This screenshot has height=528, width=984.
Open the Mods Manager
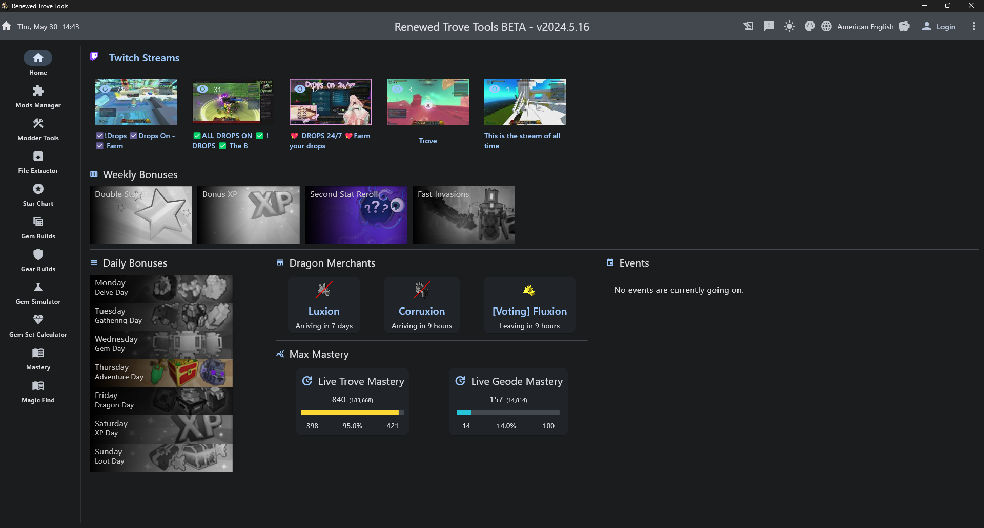pyautogui.click(x=38, y=95)
